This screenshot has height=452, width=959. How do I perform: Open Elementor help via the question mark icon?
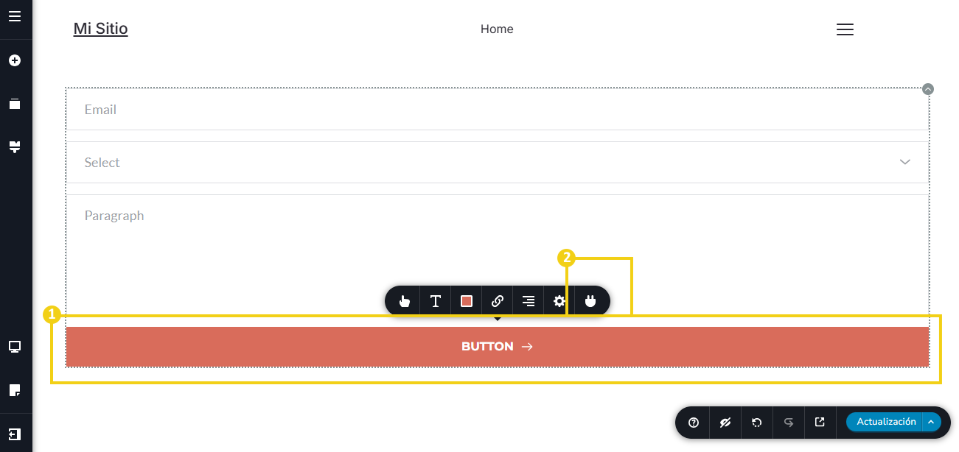pyautogui.click(x=693, y=423)
